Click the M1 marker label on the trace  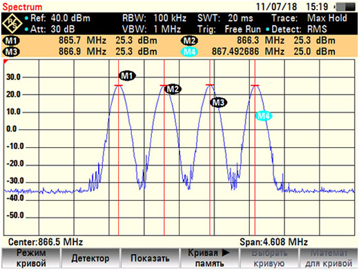(x=127, y=76)
